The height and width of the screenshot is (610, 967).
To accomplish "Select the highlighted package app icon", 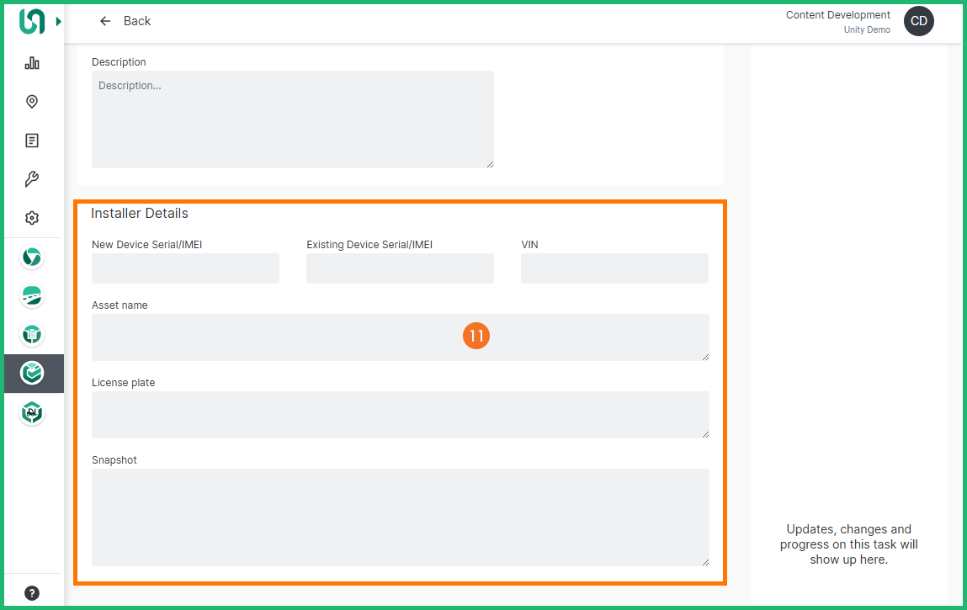I will click(32, 373).
